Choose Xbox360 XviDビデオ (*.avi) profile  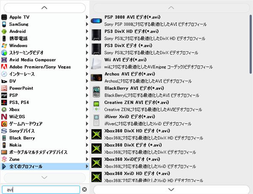click(170, 163)
